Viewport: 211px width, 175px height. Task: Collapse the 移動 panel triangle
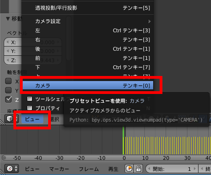coord(8,19)
